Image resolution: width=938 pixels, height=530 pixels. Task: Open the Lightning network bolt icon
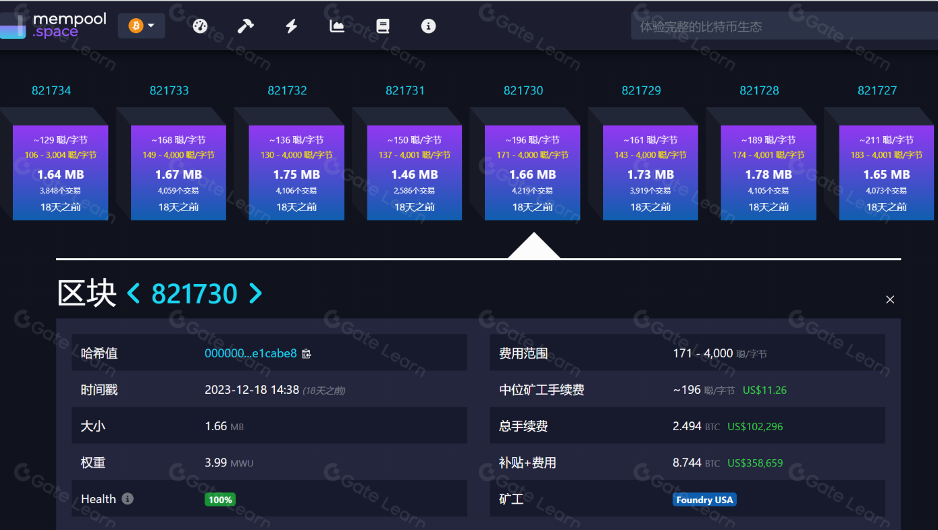(x=292, y=26)
